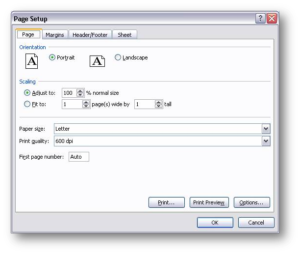Increase the pages tall value
The image size is (300, 254).
click(158, 102)
